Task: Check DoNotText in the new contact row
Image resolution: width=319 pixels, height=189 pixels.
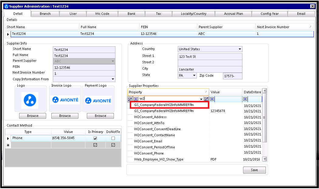Action: pyautogui.click(x=113, y=145)
